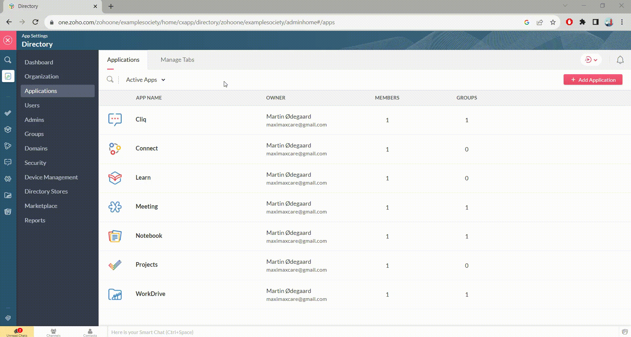
Task: Close App Settings with red X icon
Action: (8, 40)
